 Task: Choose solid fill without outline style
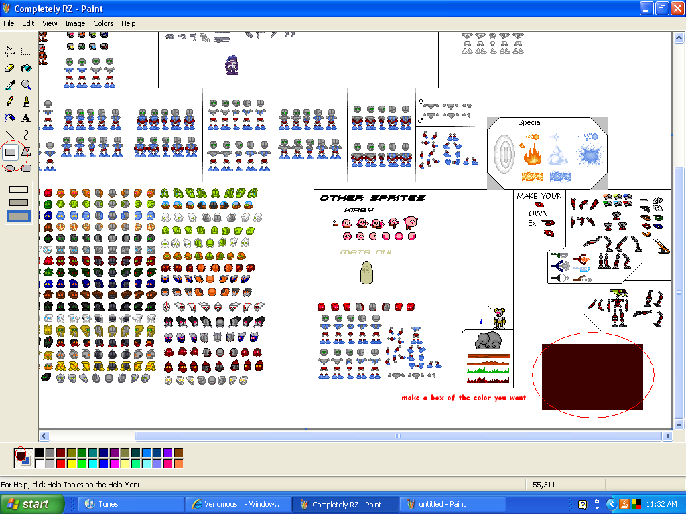pos(19,216)
